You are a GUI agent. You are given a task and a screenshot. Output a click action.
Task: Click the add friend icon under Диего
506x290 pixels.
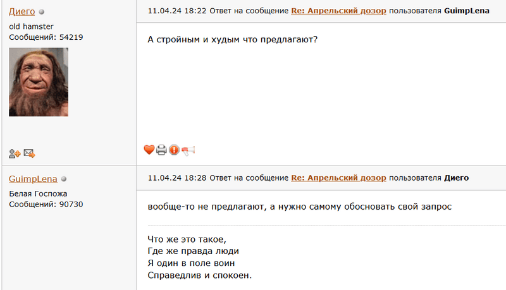(15, 153)
